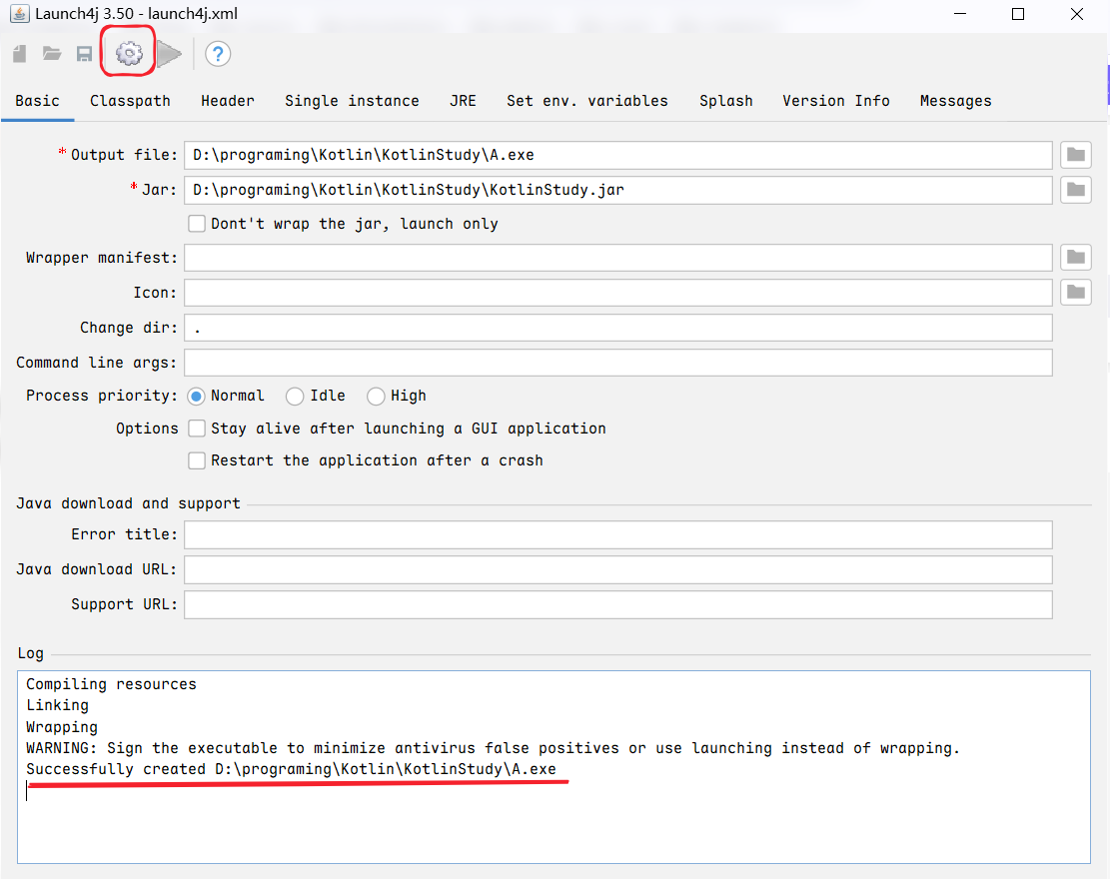1110x879 pixels.
Task: Click the Command line args field
Action: 617,363
